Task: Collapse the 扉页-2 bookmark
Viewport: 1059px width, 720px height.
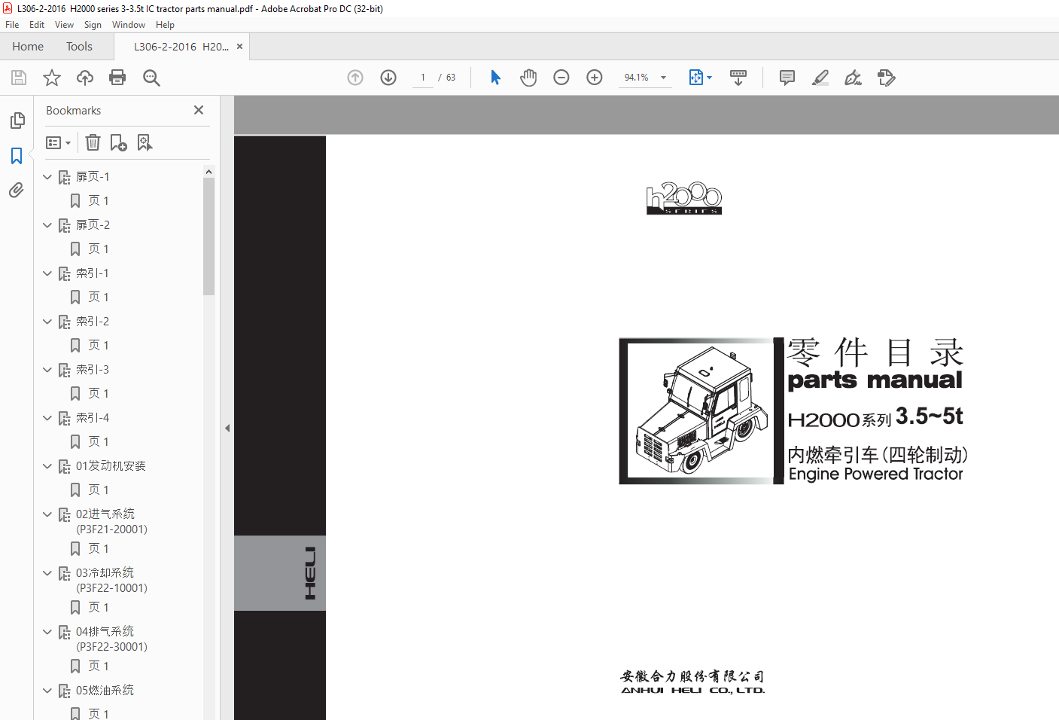Action: tap(47, 225)
